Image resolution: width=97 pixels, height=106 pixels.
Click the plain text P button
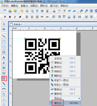tap(5, 17)
